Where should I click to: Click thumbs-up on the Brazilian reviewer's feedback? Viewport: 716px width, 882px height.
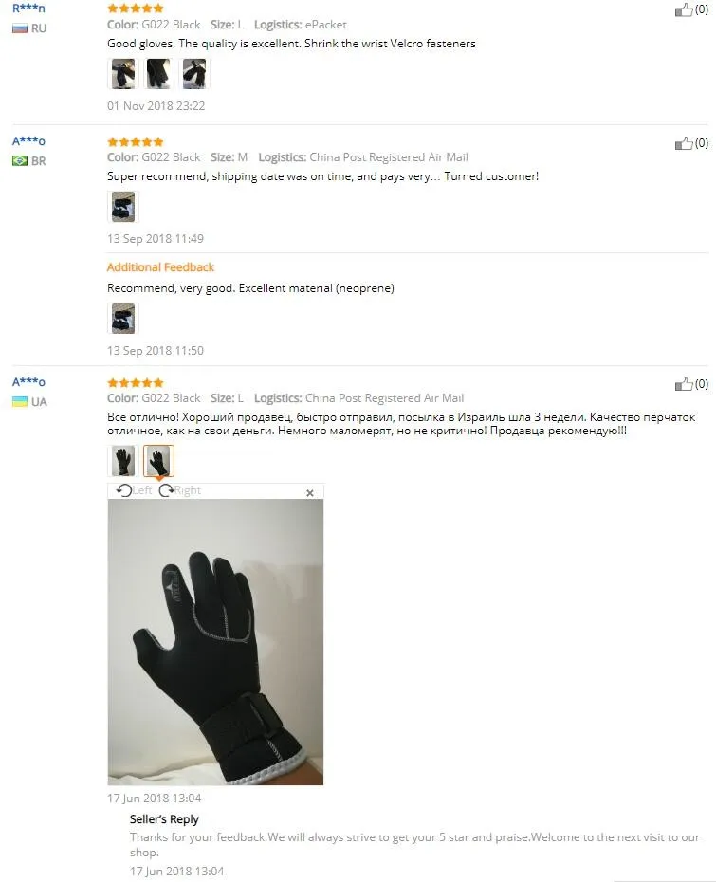point(684,143)
